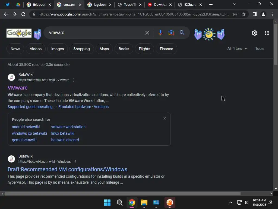Open options for VMware result
The width and height of the screenshot is (278, 209).
point(74,80)
